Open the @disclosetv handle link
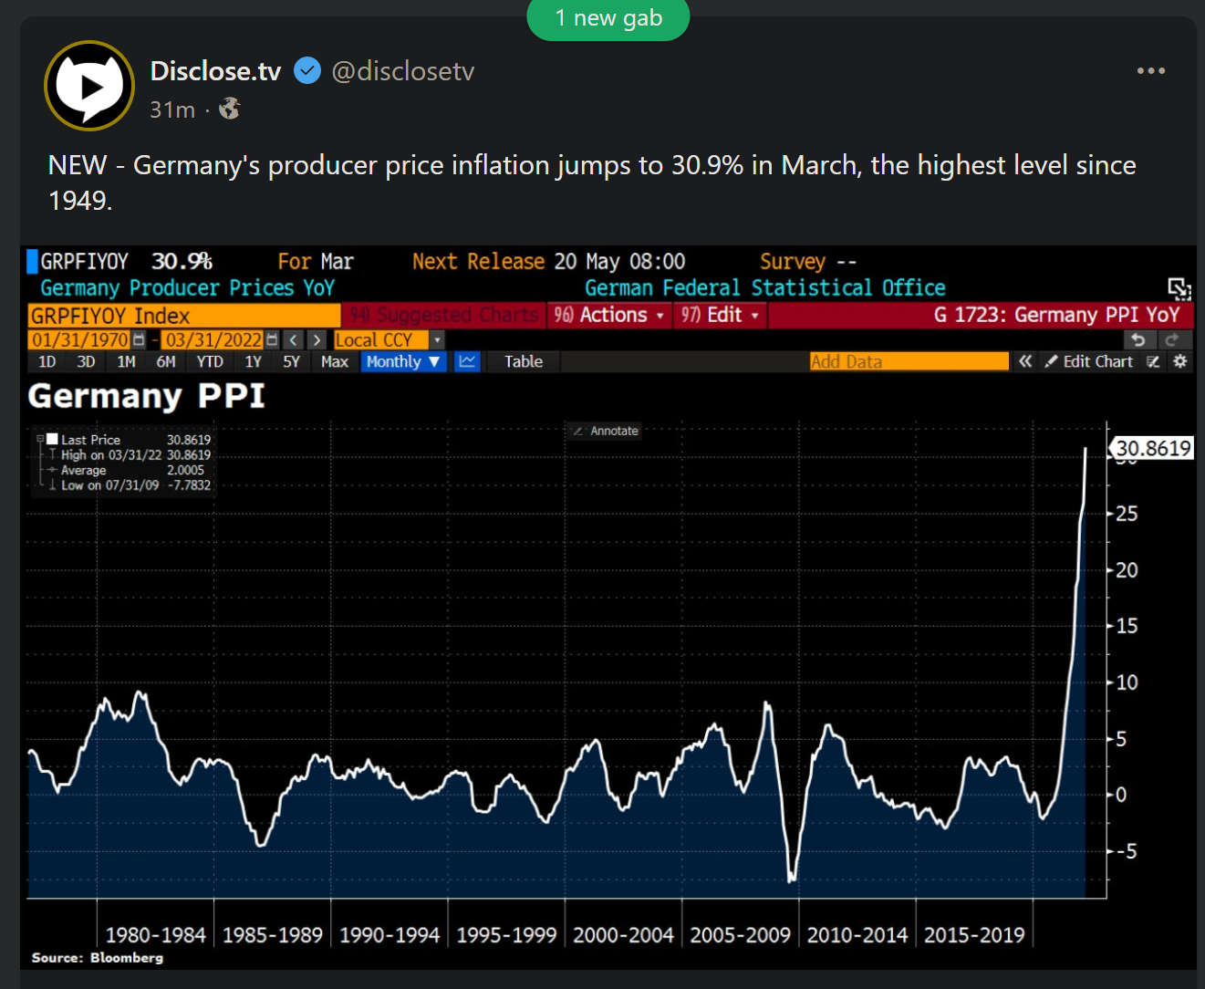Screen dimensions: 1205x989 pos(403,71)
